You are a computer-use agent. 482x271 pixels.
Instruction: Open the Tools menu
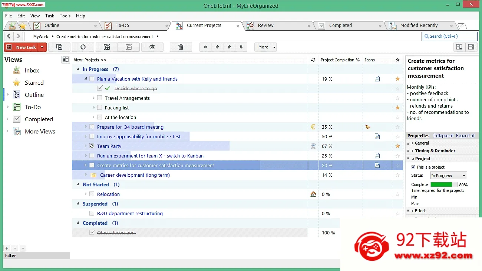(x=65, y=16)
